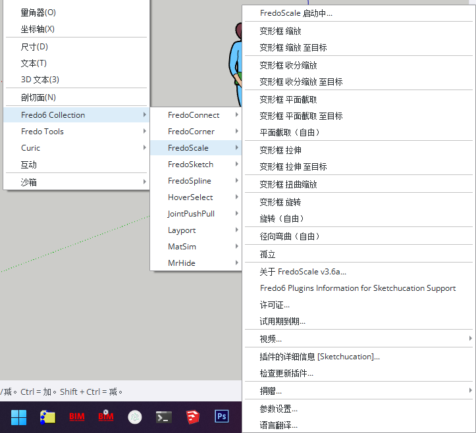
Task: Click 剖切面(N) in the tools menu
Action: coord(38,97)
